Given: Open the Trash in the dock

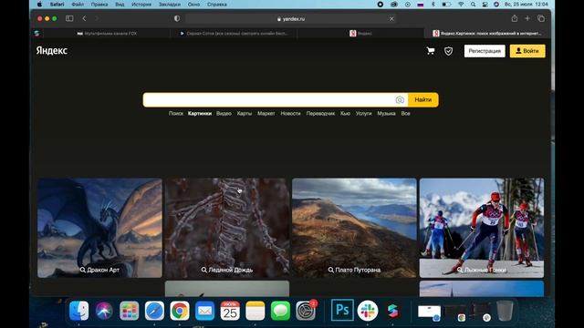Looking at the screenshot, I should (505, 311).
